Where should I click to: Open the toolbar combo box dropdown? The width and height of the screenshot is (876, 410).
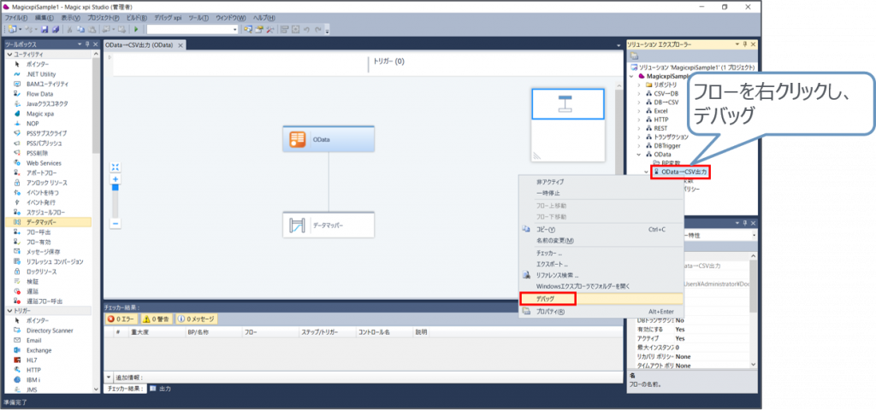coord(234,29)
